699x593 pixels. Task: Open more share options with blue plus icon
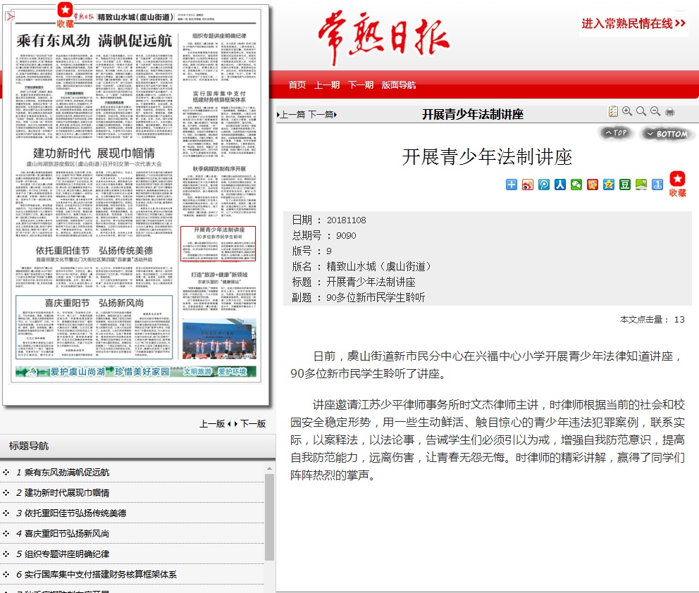point(512,185)
